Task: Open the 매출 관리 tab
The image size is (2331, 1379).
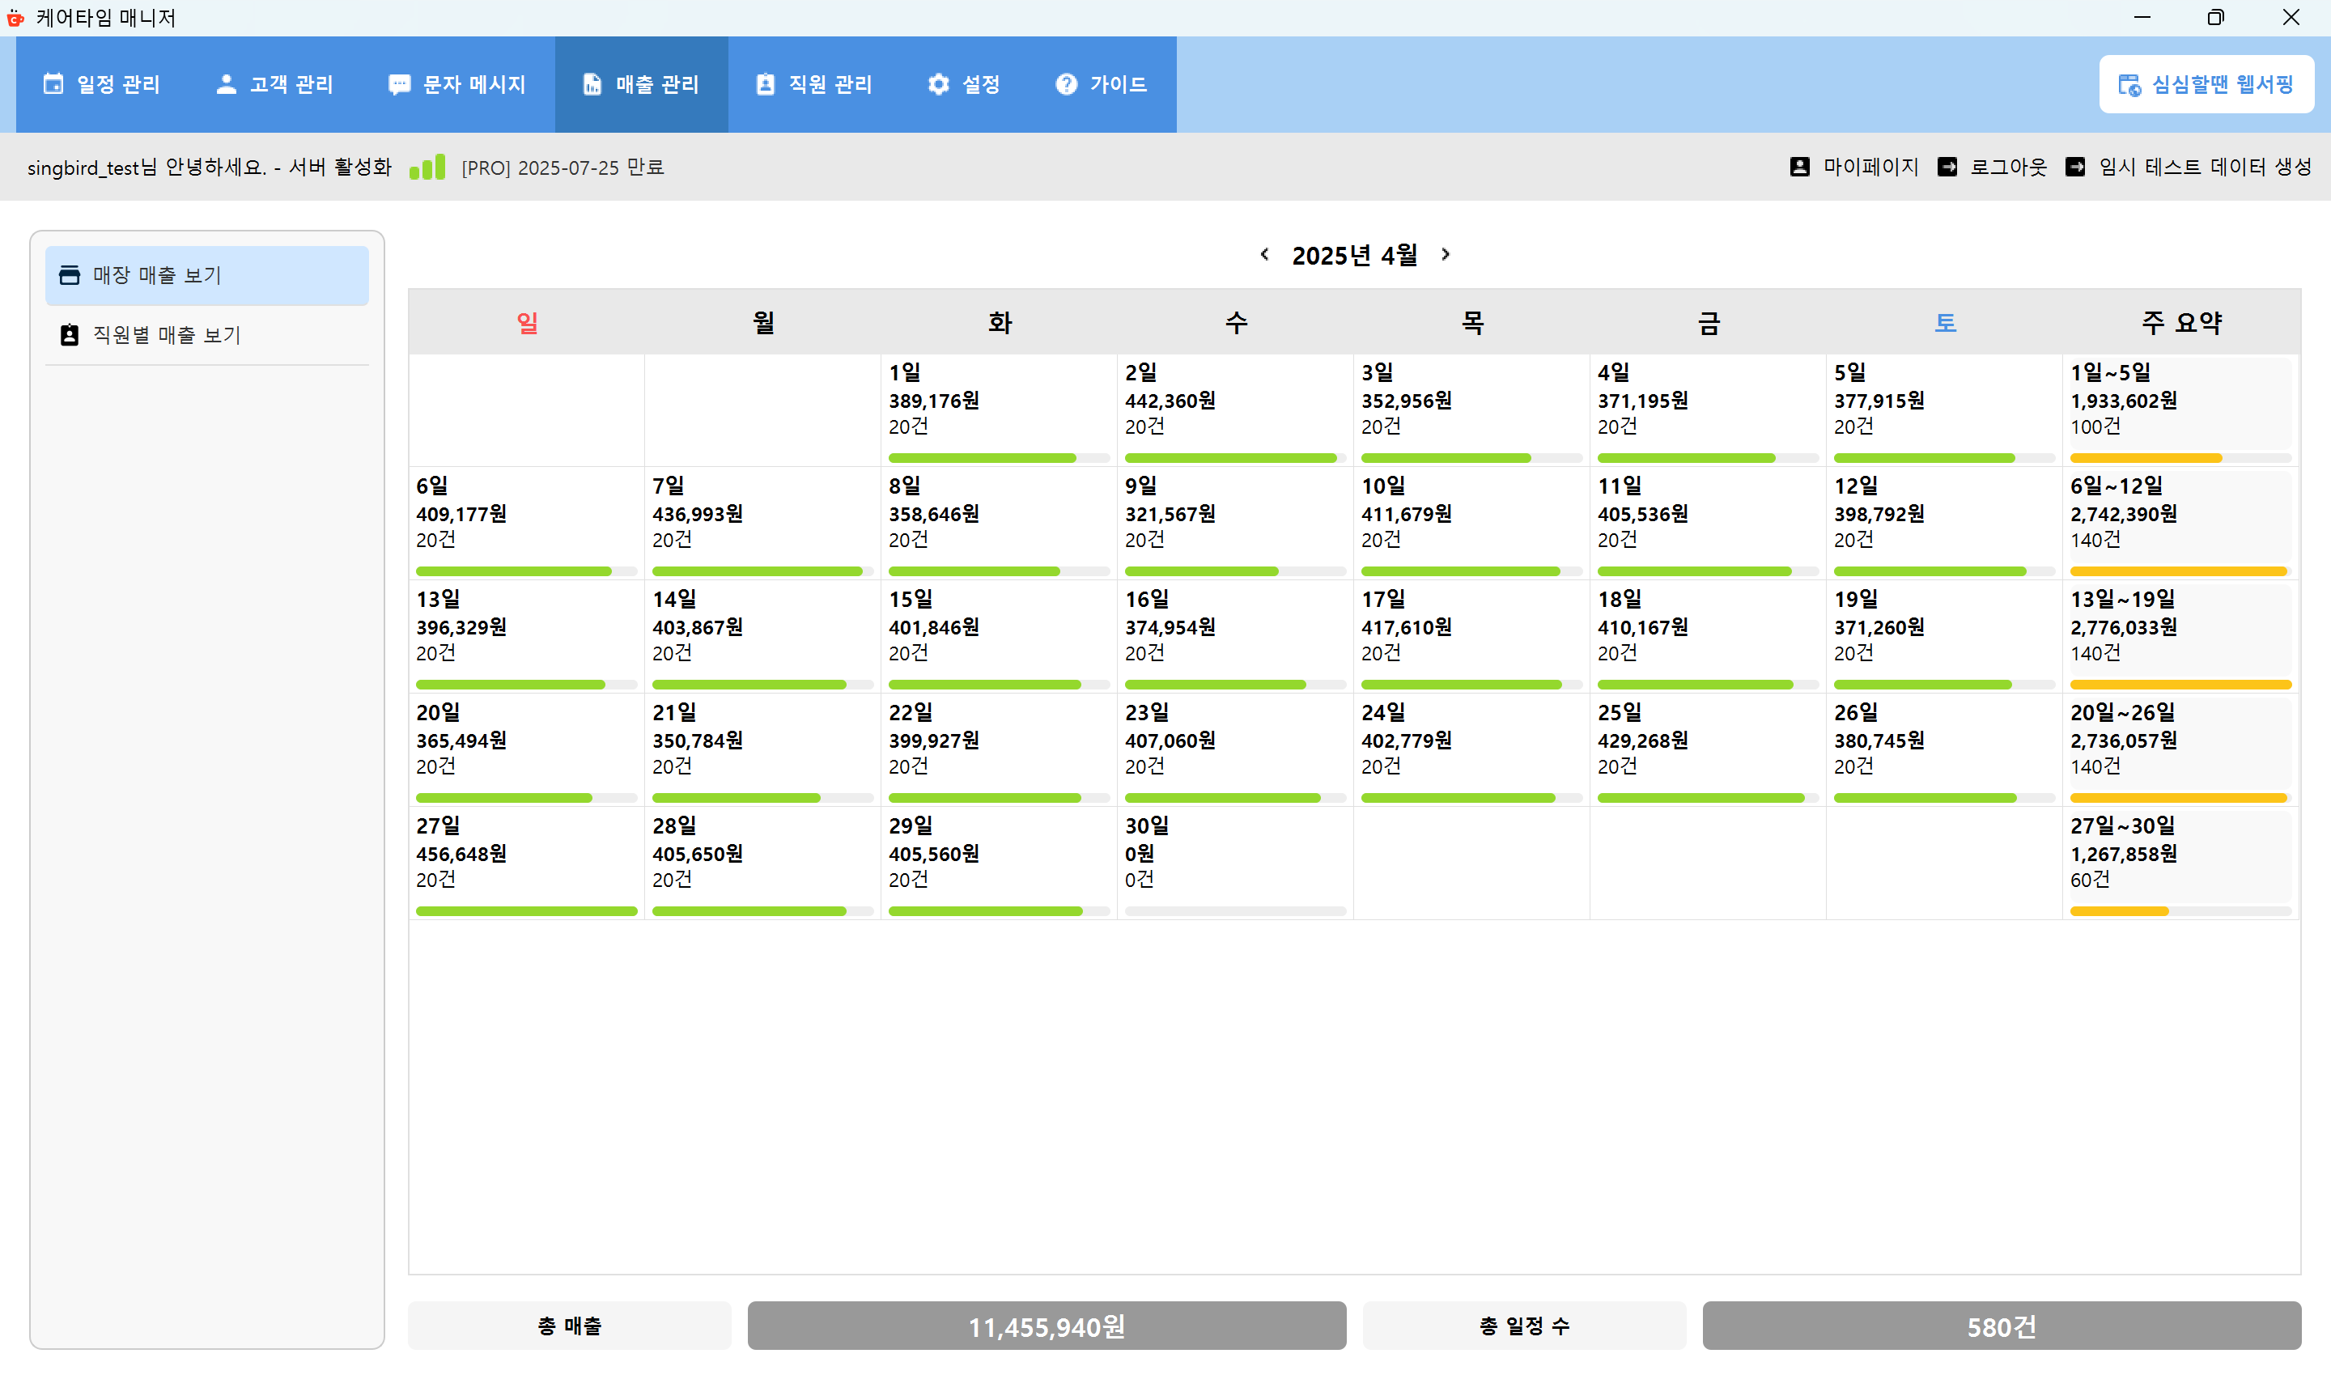Action: pyautogui.click(x=641, y=84)
